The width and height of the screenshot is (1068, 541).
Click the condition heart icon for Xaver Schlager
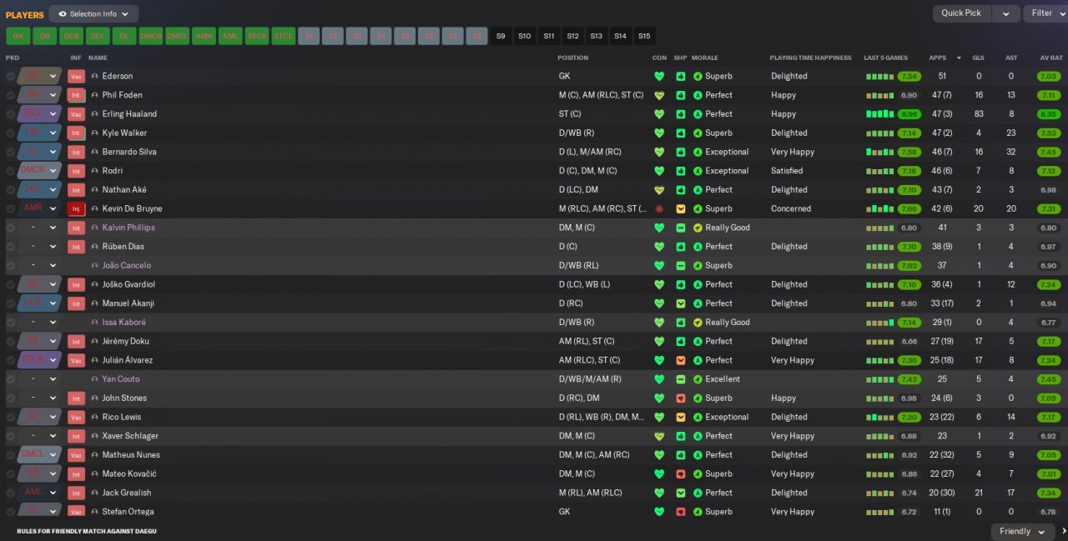[659, 436]
